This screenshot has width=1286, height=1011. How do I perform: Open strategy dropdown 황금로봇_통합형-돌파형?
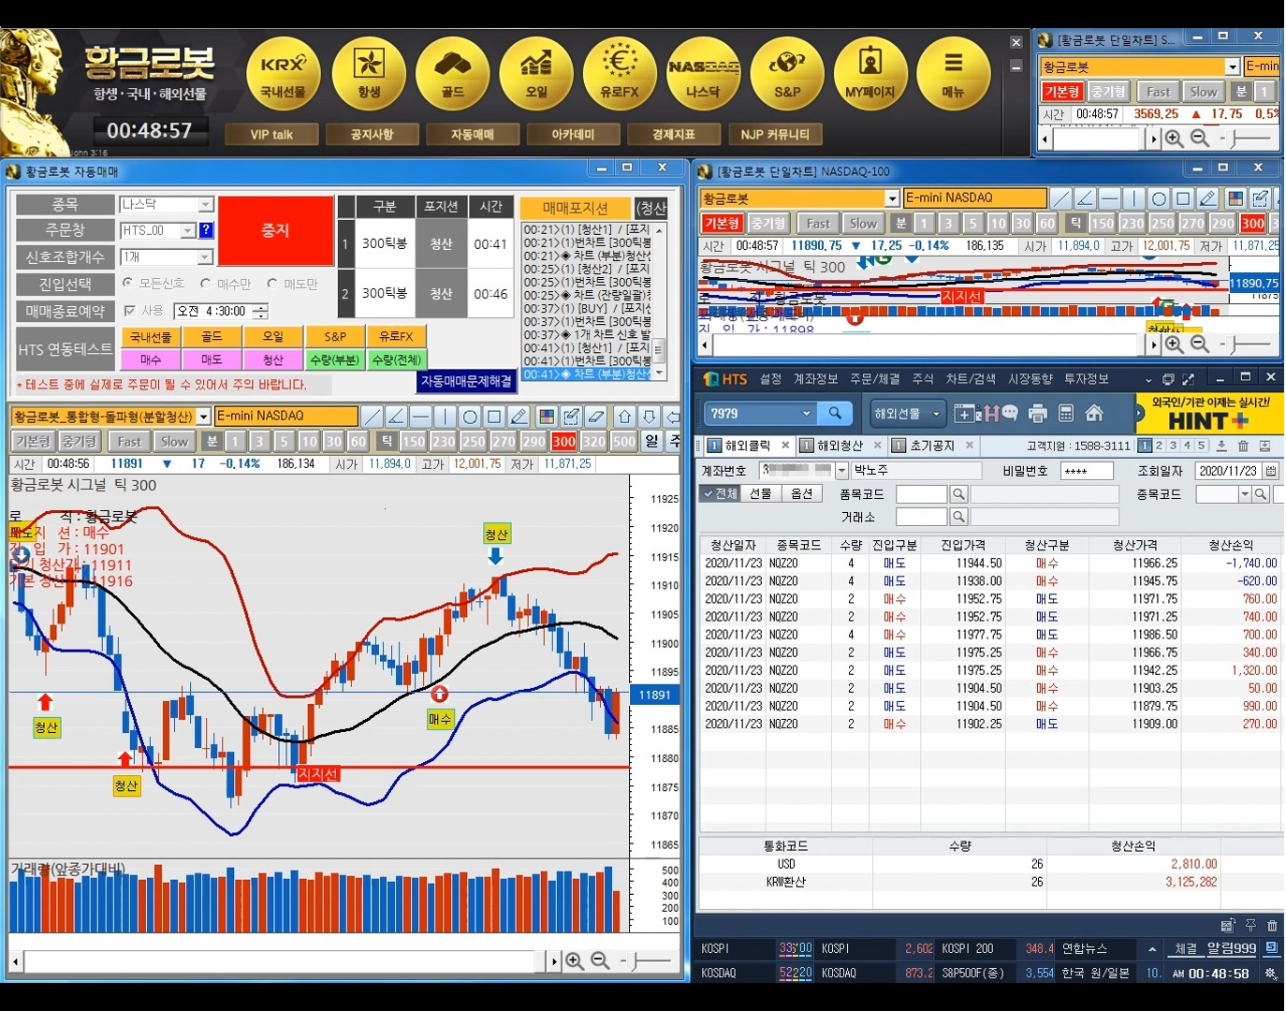tap(203, 417)
